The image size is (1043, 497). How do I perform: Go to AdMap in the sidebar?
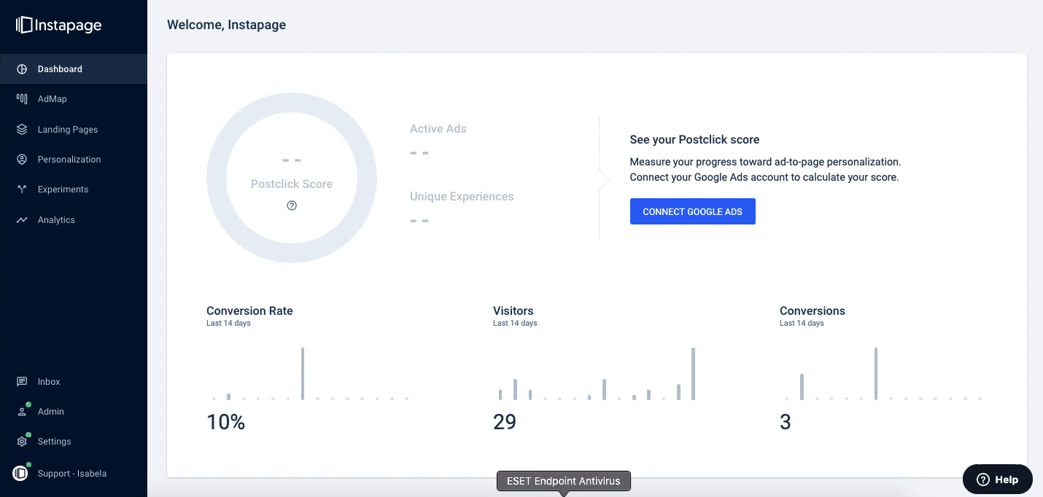click(74, 99)
